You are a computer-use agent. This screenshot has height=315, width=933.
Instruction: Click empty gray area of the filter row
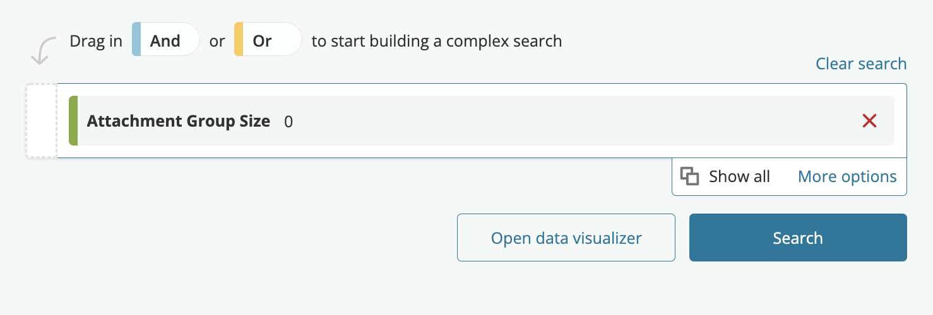click(568, 121)
